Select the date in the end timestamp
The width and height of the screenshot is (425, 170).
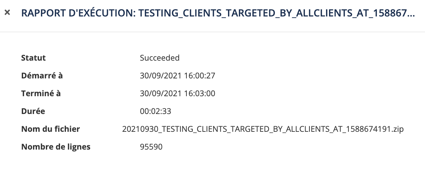tap(160, 94)
